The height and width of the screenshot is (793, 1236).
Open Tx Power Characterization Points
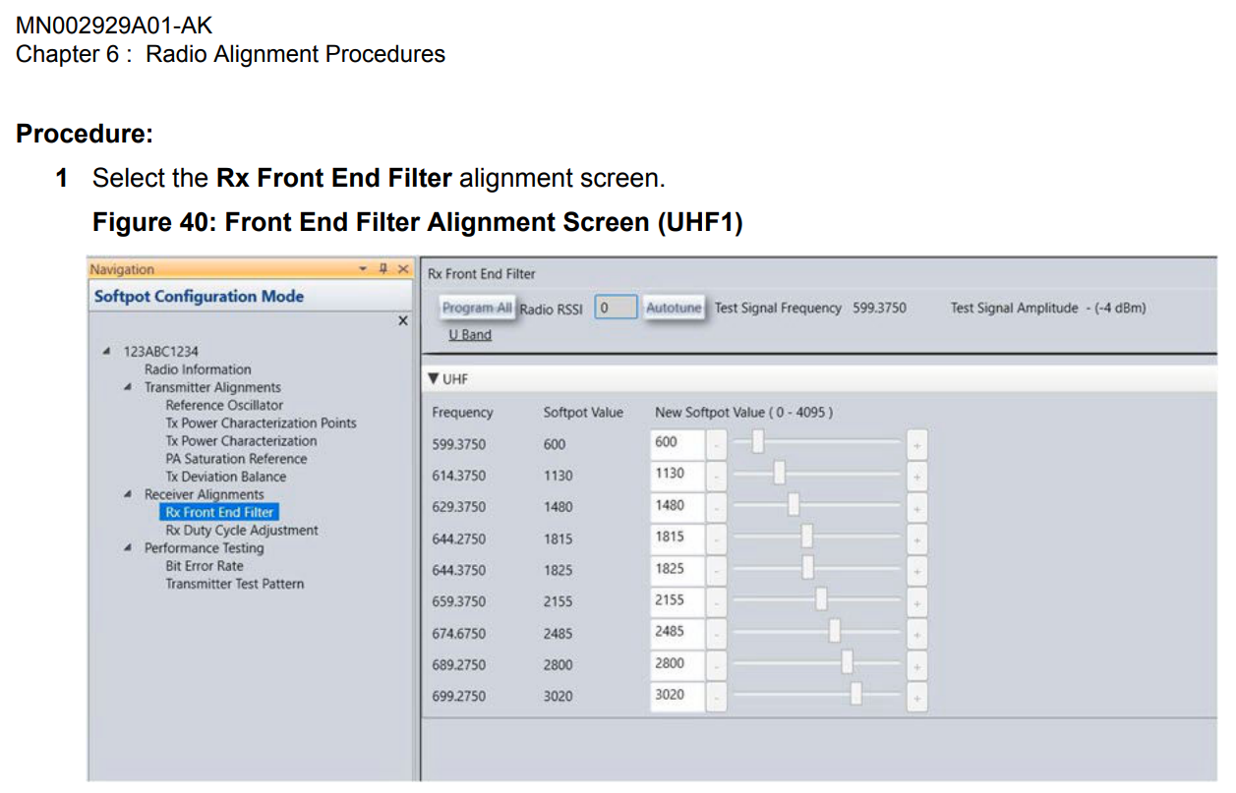[261, 424]
